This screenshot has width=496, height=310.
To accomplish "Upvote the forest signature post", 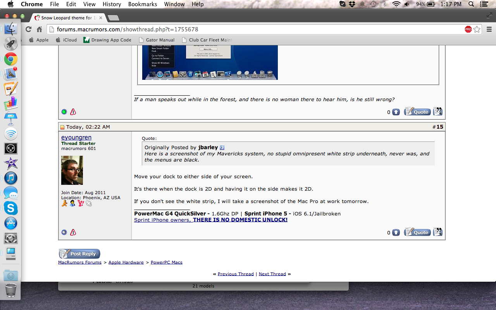I will pyautogui.click(x=396, y=112).
